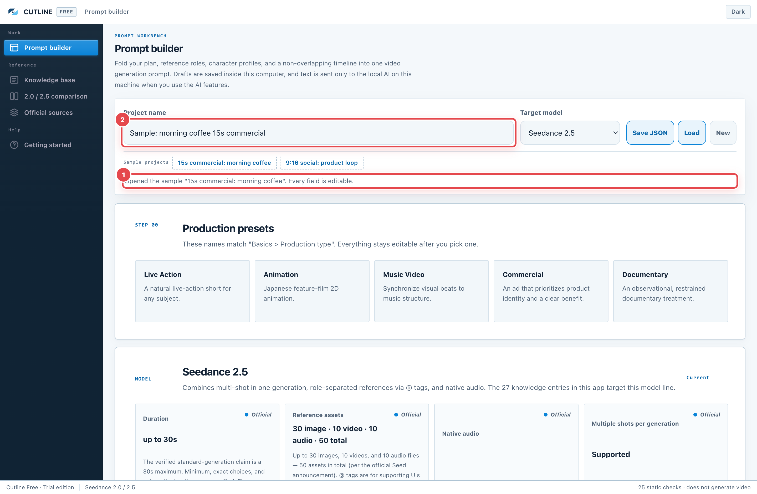
Task: Open the Target model dropdown
Action: point(570,133)
